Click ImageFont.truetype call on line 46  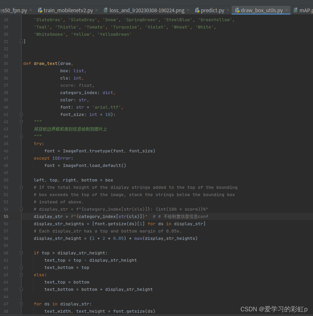tap(109, 151)
